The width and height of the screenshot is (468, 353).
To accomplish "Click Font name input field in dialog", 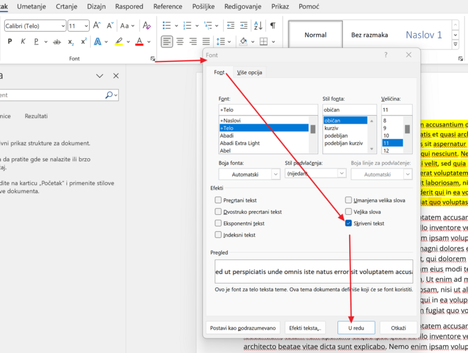I will pyautogui.click(x=268, y=110).
